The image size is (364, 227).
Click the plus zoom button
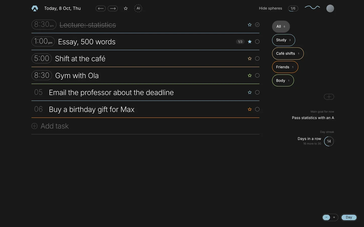pos(334,217)
